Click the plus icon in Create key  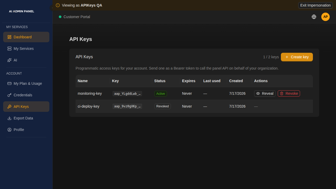pyautogui.click(x=287, y=57)
